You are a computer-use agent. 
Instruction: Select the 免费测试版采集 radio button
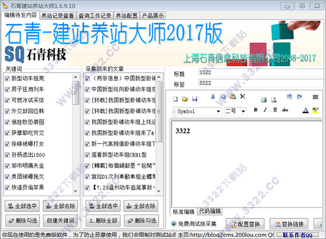(x=174, y=224)
